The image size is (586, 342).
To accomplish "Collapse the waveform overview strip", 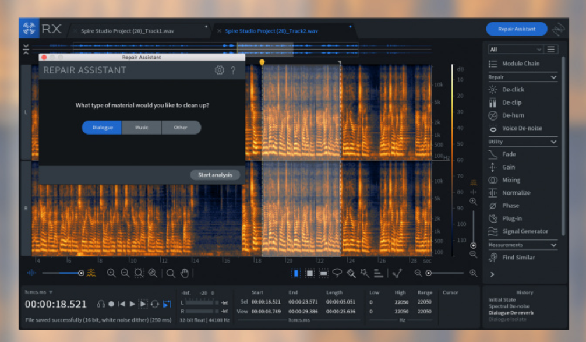I will point(26,49).
